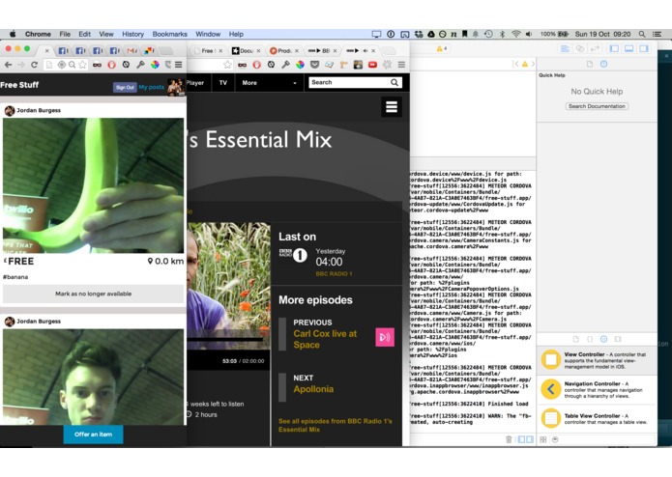
Task: Switch to the Free tab in BBC Chrome window
Action: [208, 50]
